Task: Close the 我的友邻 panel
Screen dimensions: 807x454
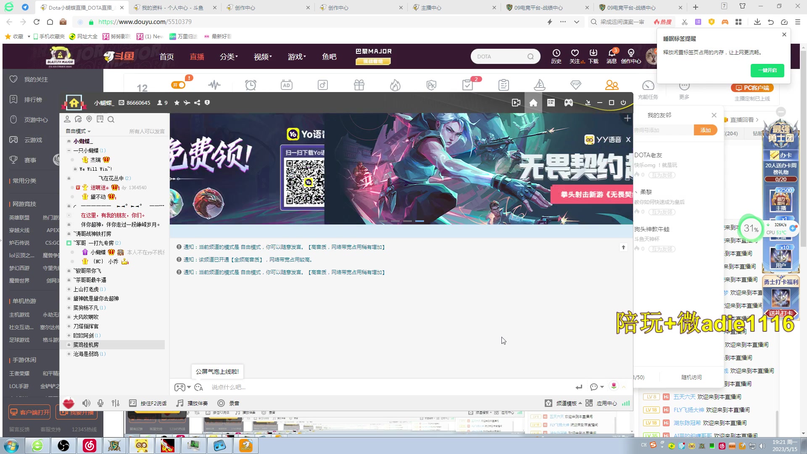Action: point(714,115)
